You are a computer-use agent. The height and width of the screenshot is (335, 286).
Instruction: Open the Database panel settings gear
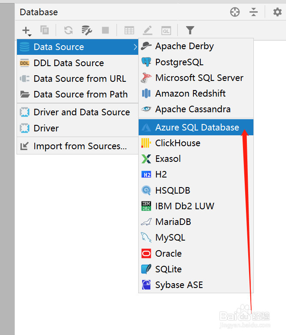click(277, 12)
